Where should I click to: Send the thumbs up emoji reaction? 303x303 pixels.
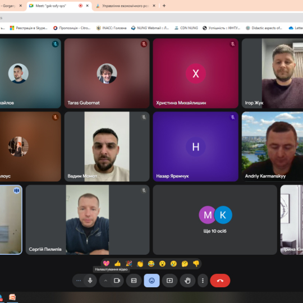tap(117, 263)
